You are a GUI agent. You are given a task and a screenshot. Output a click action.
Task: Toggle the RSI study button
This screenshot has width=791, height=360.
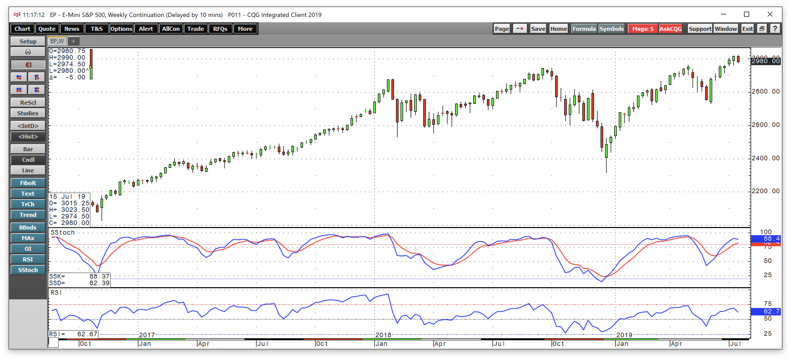[x=28, y=259]
